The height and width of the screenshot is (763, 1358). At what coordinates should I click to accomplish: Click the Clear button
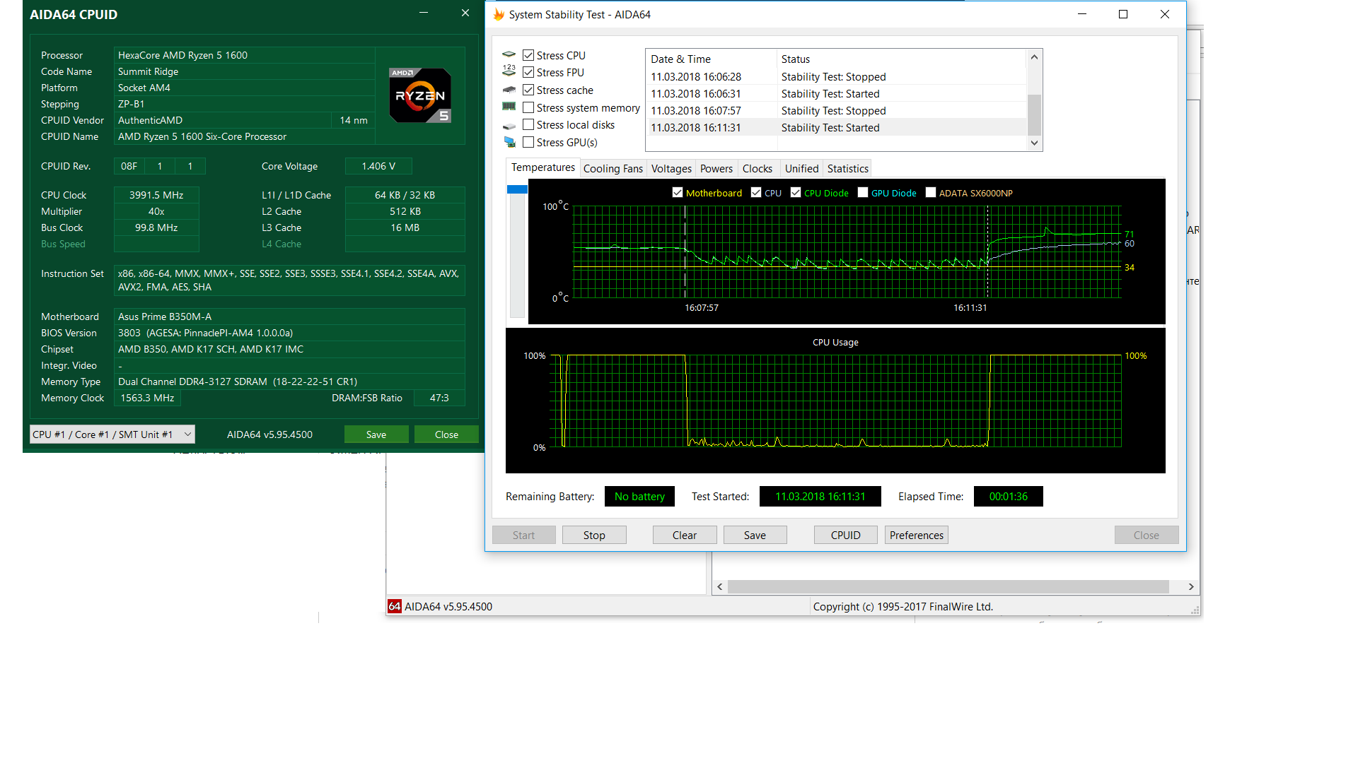pos(685,535)
